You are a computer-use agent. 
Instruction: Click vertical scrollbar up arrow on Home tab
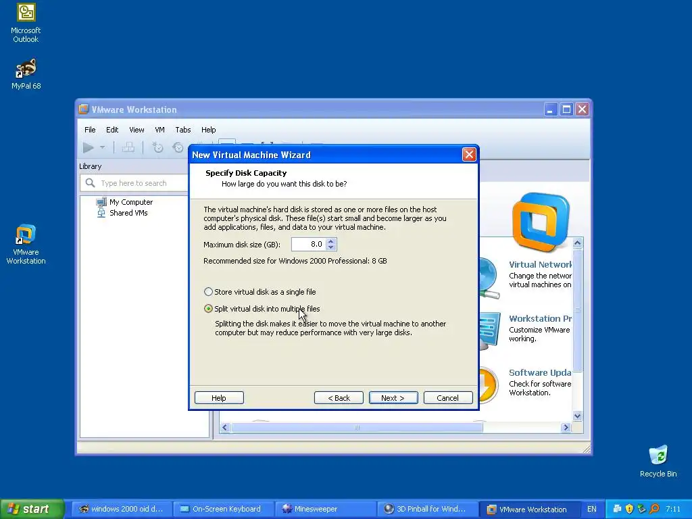tap(577, 243)
